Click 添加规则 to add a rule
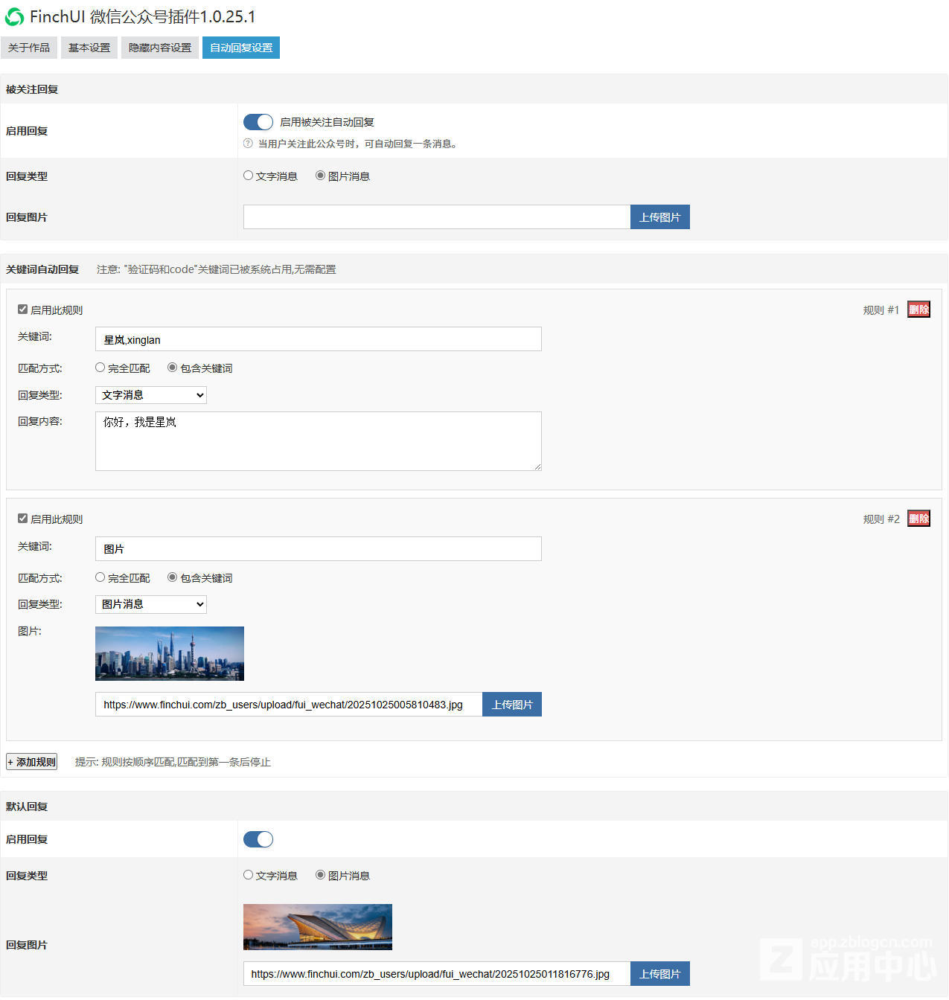The height and width of the screenshot is (1000, 949). pyautogui.click(x=32, y=762)
